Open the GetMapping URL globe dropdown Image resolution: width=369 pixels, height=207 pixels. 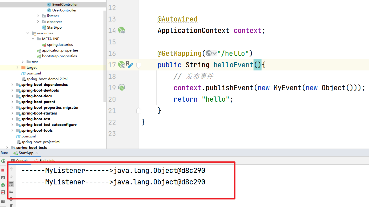(211, 54)
